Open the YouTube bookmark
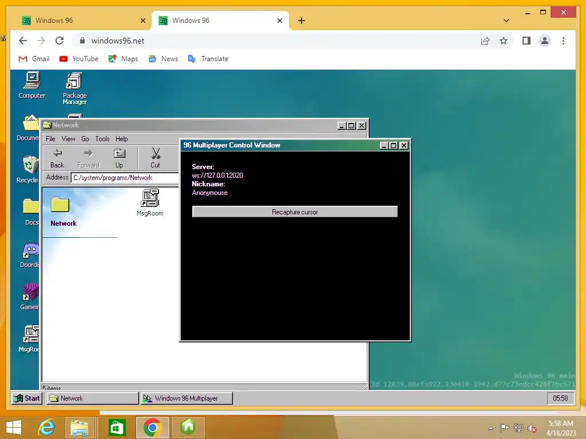 click(79, 59)
